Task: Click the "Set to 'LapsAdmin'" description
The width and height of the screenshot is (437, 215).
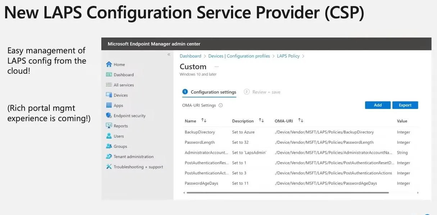Action: tap(249, 153)
